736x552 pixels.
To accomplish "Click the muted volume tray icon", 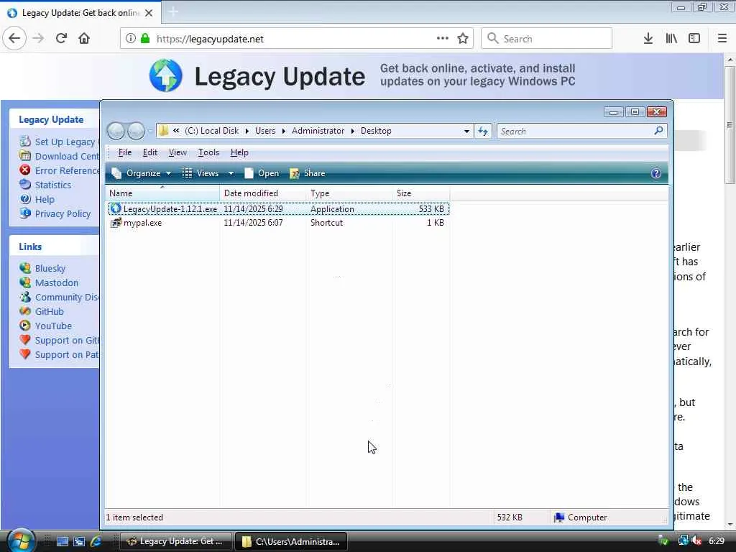I will 696,540.
